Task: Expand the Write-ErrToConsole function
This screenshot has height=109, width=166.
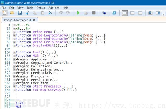Action: (x=14, y=42)
